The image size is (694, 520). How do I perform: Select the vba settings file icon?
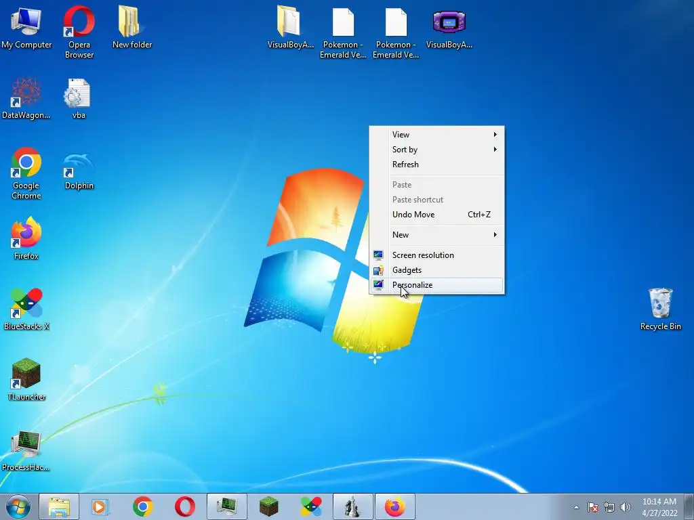click(x=79, y=98)
